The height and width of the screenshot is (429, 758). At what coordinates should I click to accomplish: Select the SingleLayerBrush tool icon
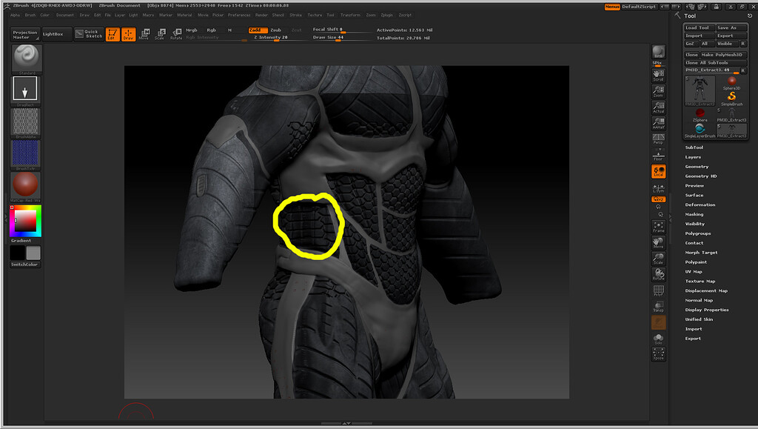pos(700,128)
